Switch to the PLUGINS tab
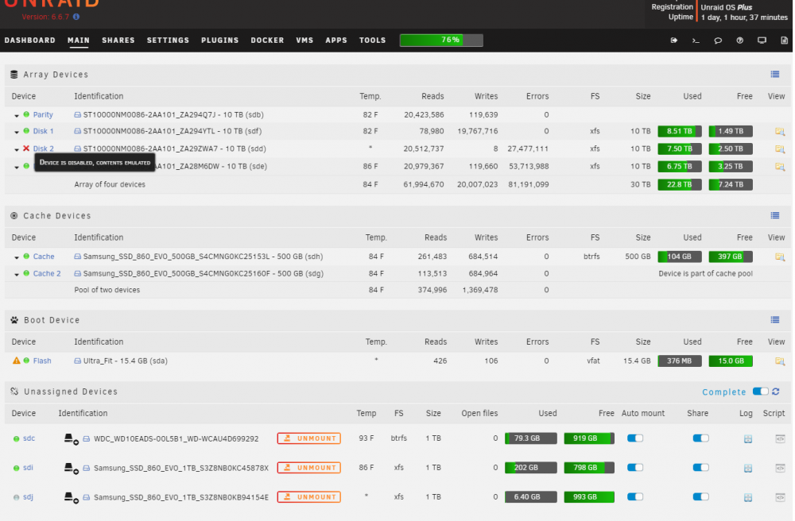The width and height of the screenshot is (795, 521). click(219, 41)
